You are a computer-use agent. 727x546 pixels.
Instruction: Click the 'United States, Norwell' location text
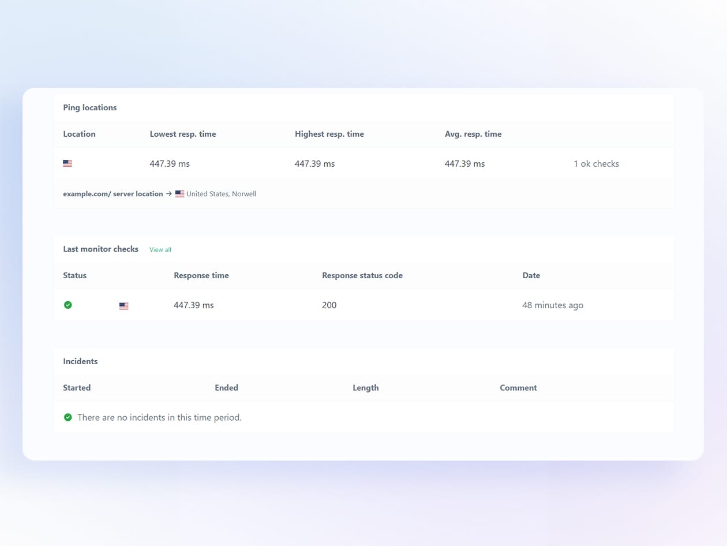pyautogui.click(x=221, y=194)
